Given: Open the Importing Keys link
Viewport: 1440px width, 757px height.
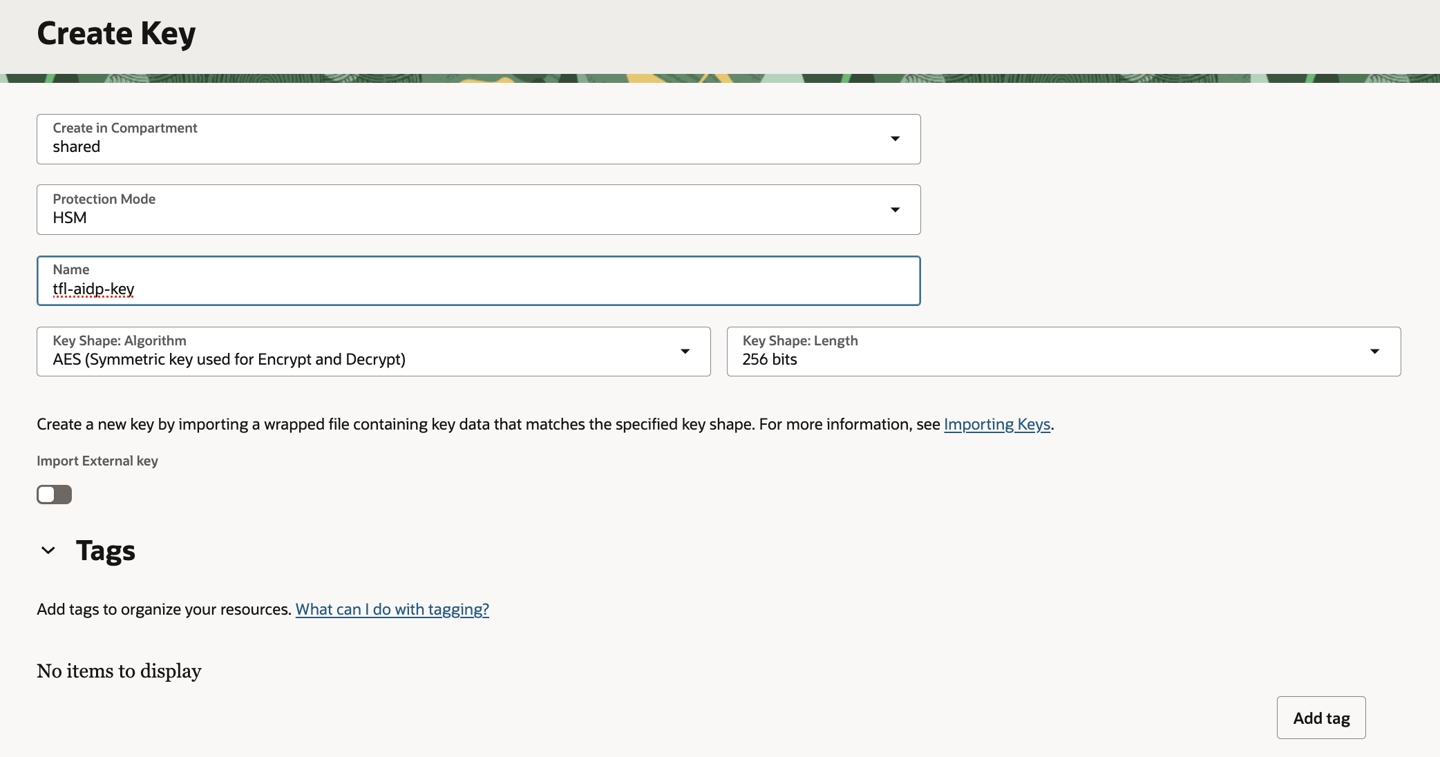Looking at the screenshot, I should click(997, 424).
